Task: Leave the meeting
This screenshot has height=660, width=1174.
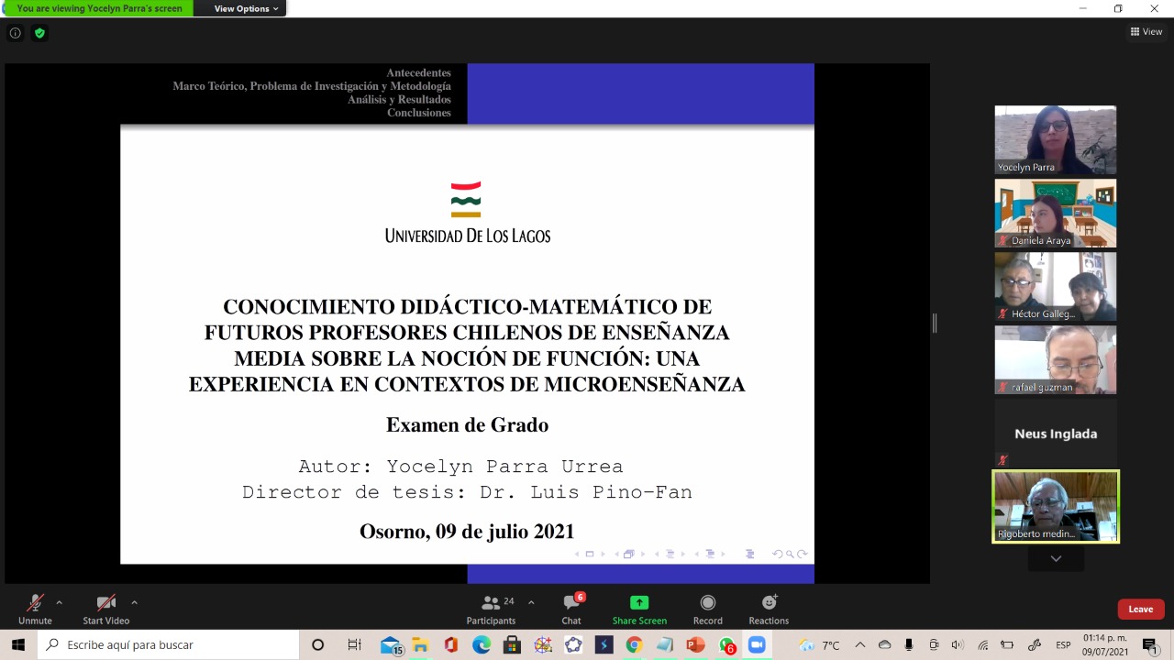Action: point(1141,609)
